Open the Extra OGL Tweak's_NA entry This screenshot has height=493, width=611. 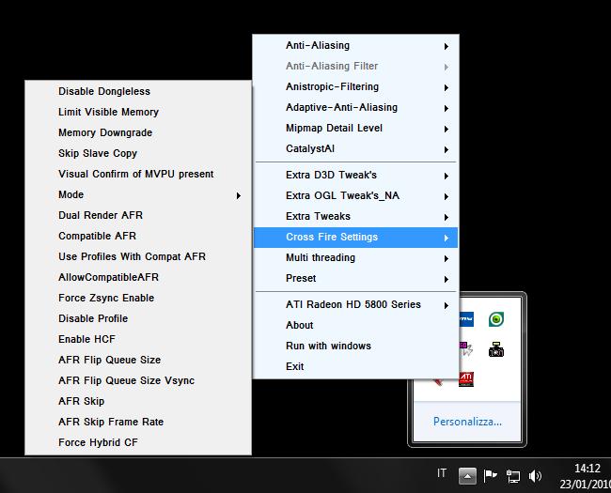click(x=355, y=196)
